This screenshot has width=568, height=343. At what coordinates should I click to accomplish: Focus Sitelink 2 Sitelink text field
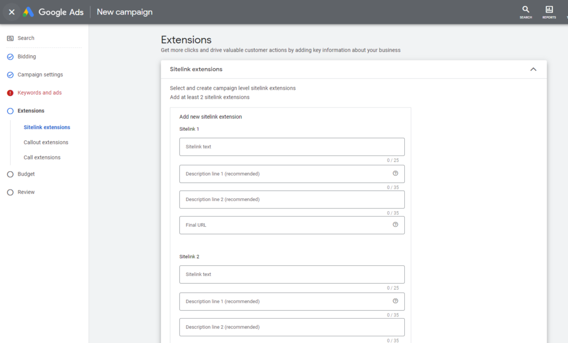pos(292,274)
